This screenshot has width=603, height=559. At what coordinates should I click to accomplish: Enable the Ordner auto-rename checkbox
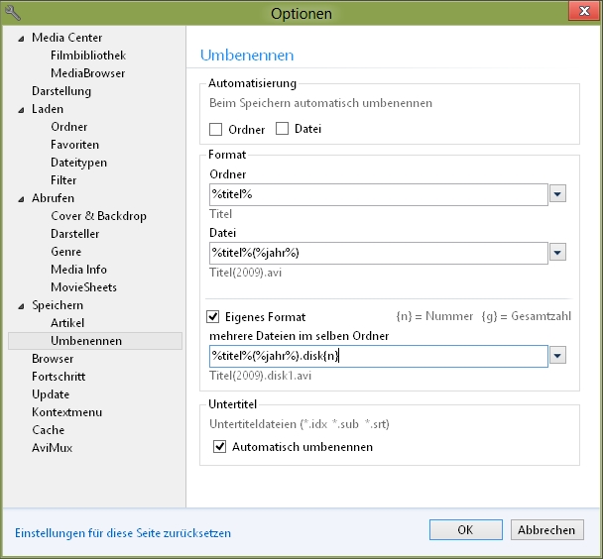click(x=216, y=129)
